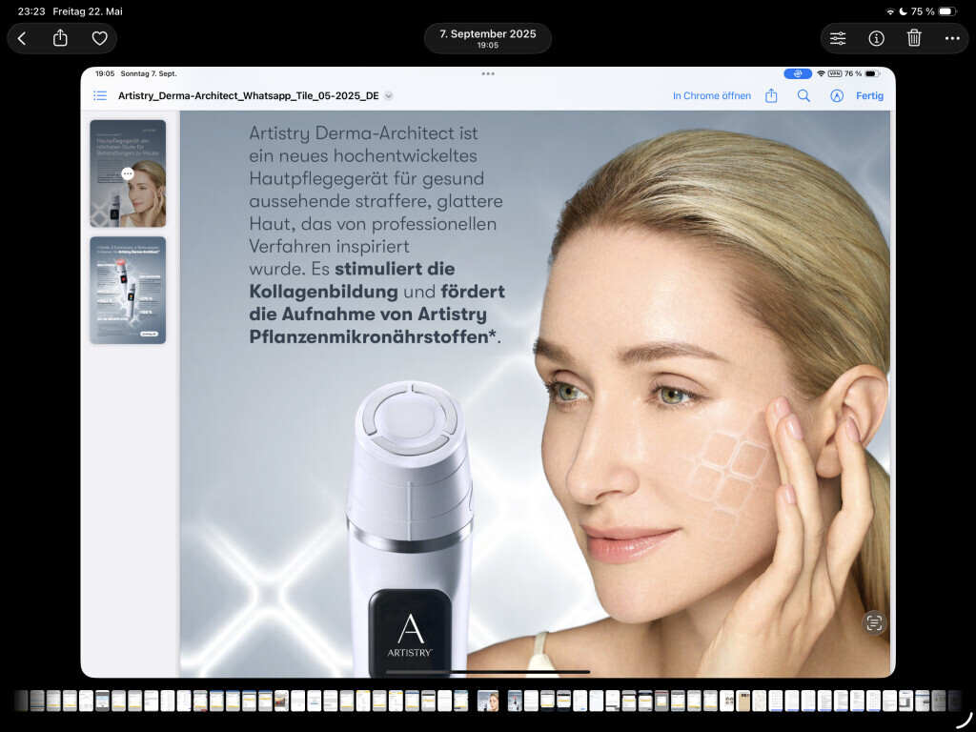Tap the Live Text scan icon
Screen dimensions: 976x732
pos(874,622)
